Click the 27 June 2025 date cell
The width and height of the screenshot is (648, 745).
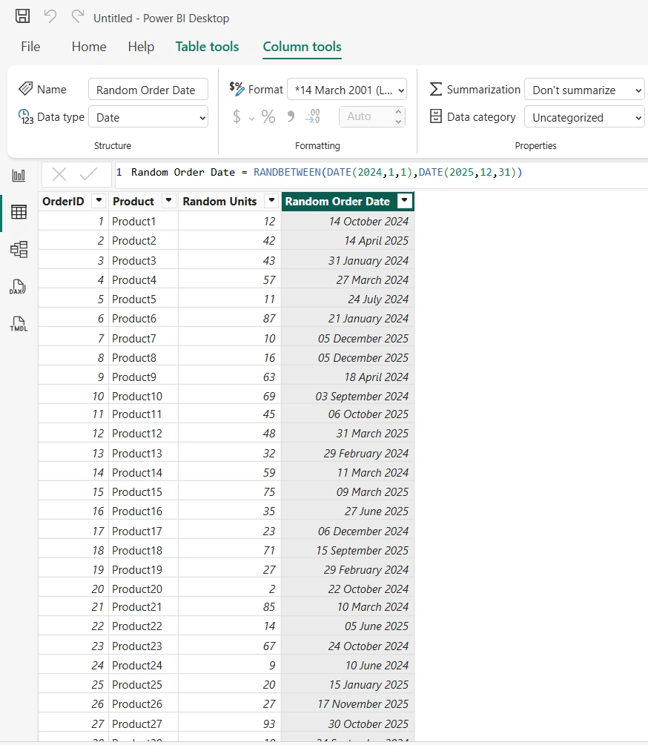(347, 511)
